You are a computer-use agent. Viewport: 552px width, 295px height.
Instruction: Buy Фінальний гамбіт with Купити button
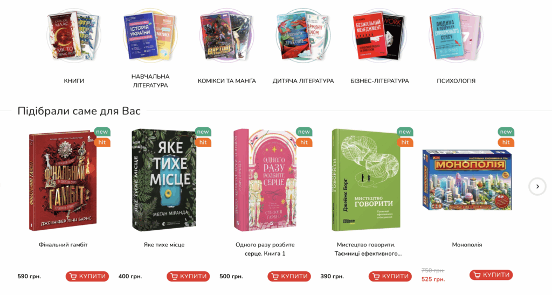click(x=87, y=276)
